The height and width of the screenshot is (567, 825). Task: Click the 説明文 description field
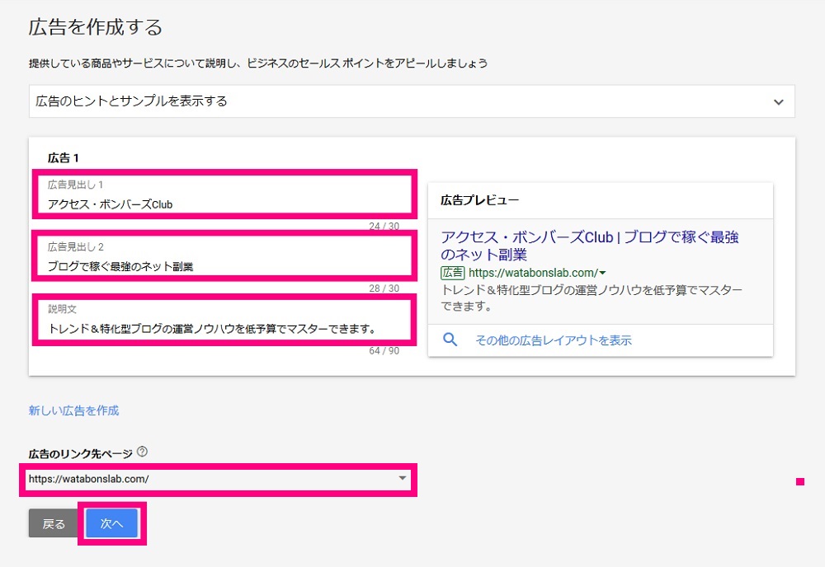[x=224, y=320]
